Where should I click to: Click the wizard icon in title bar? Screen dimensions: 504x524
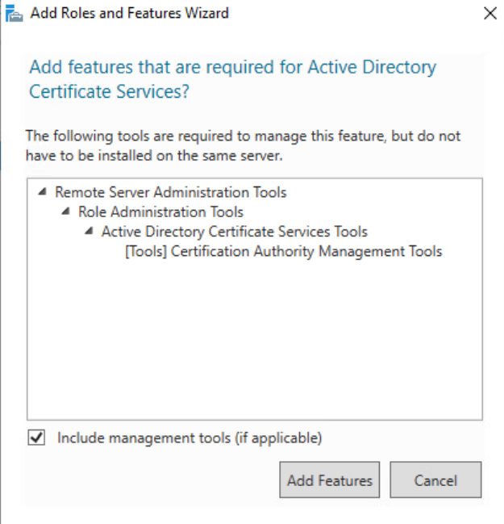[14, 13]
